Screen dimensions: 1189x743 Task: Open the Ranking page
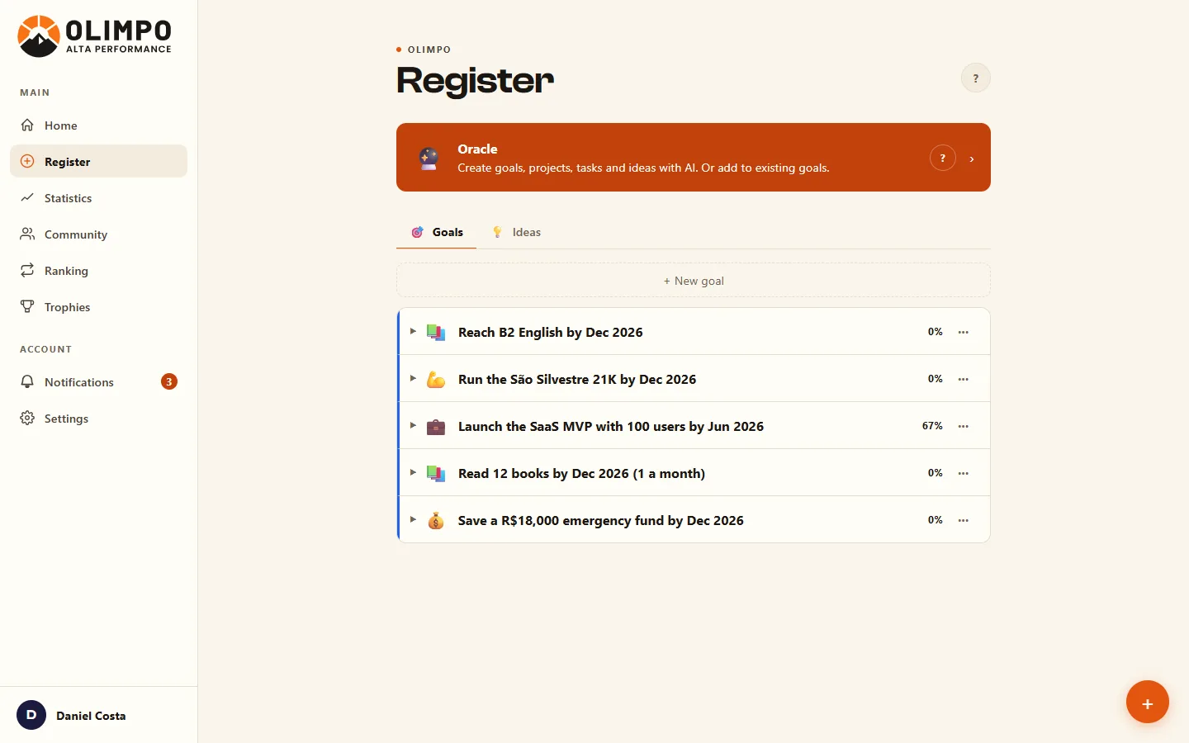point(98,271)
